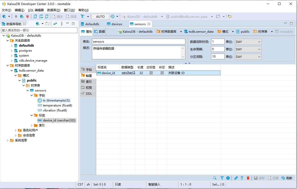Click the search magnifier icon in bottom toolbar

(x=215, y=178)
